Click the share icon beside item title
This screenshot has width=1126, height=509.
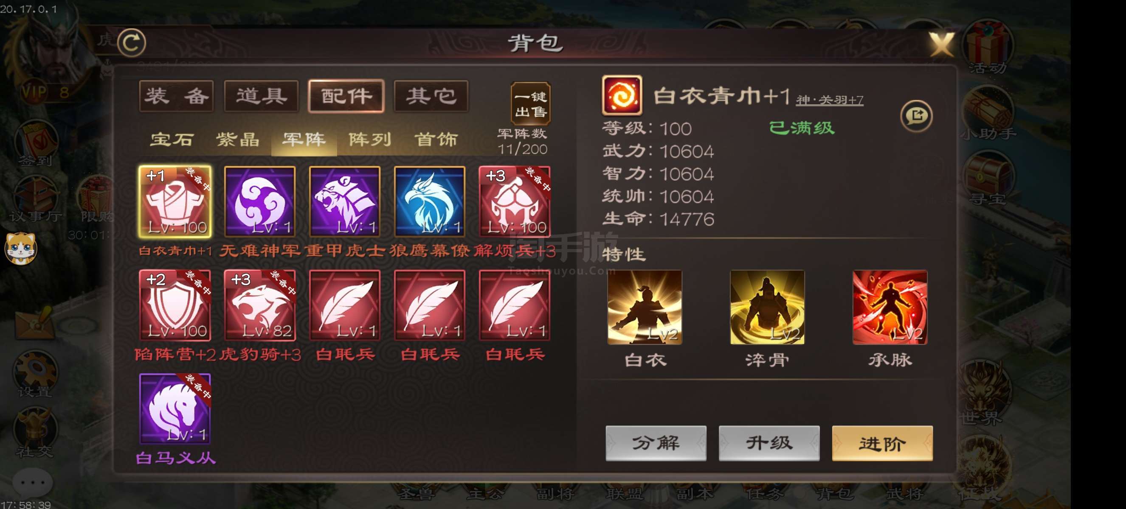tap(917, 116)
